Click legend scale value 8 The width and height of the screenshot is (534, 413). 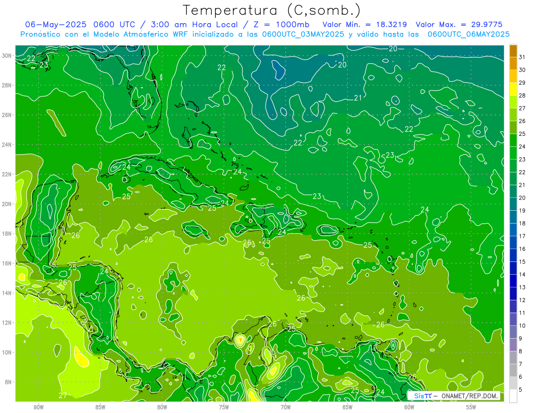pyautogui.click(x=521, y=352)
